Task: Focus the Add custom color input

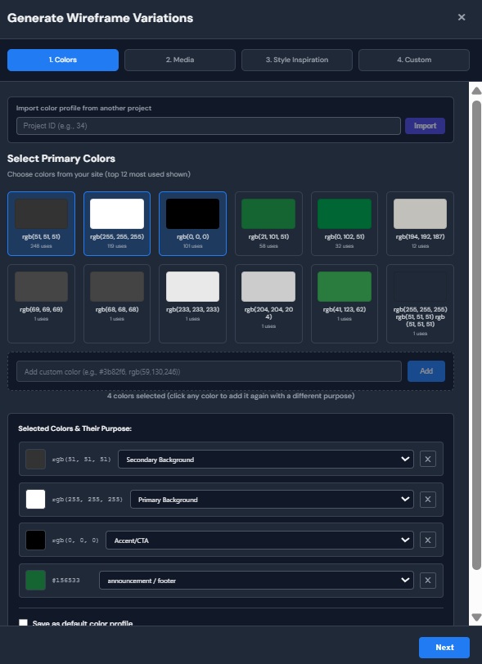Action: tap(209, 371)
